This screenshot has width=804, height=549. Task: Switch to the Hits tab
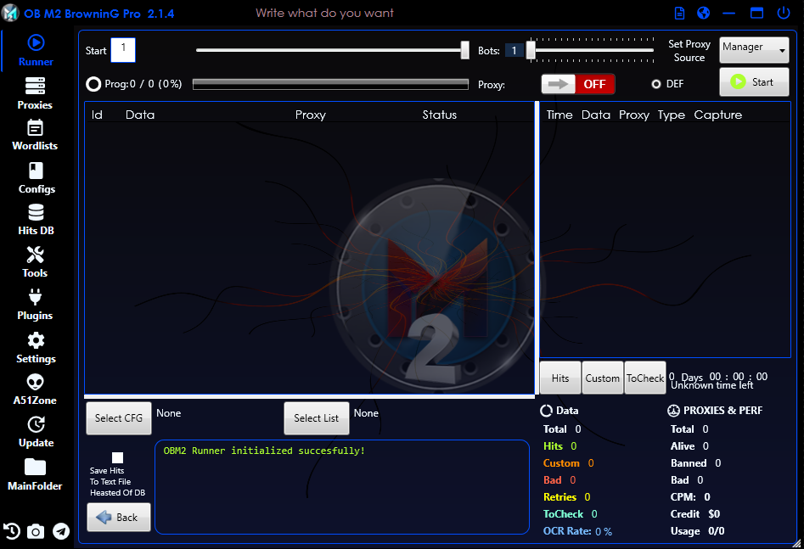pos(560,378)
